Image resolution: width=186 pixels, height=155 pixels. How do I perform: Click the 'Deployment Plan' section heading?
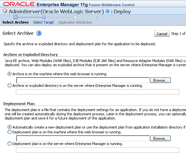[19, 104]
